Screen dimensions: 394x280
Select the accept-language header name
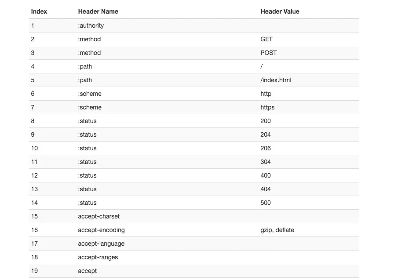click(101, 244)
